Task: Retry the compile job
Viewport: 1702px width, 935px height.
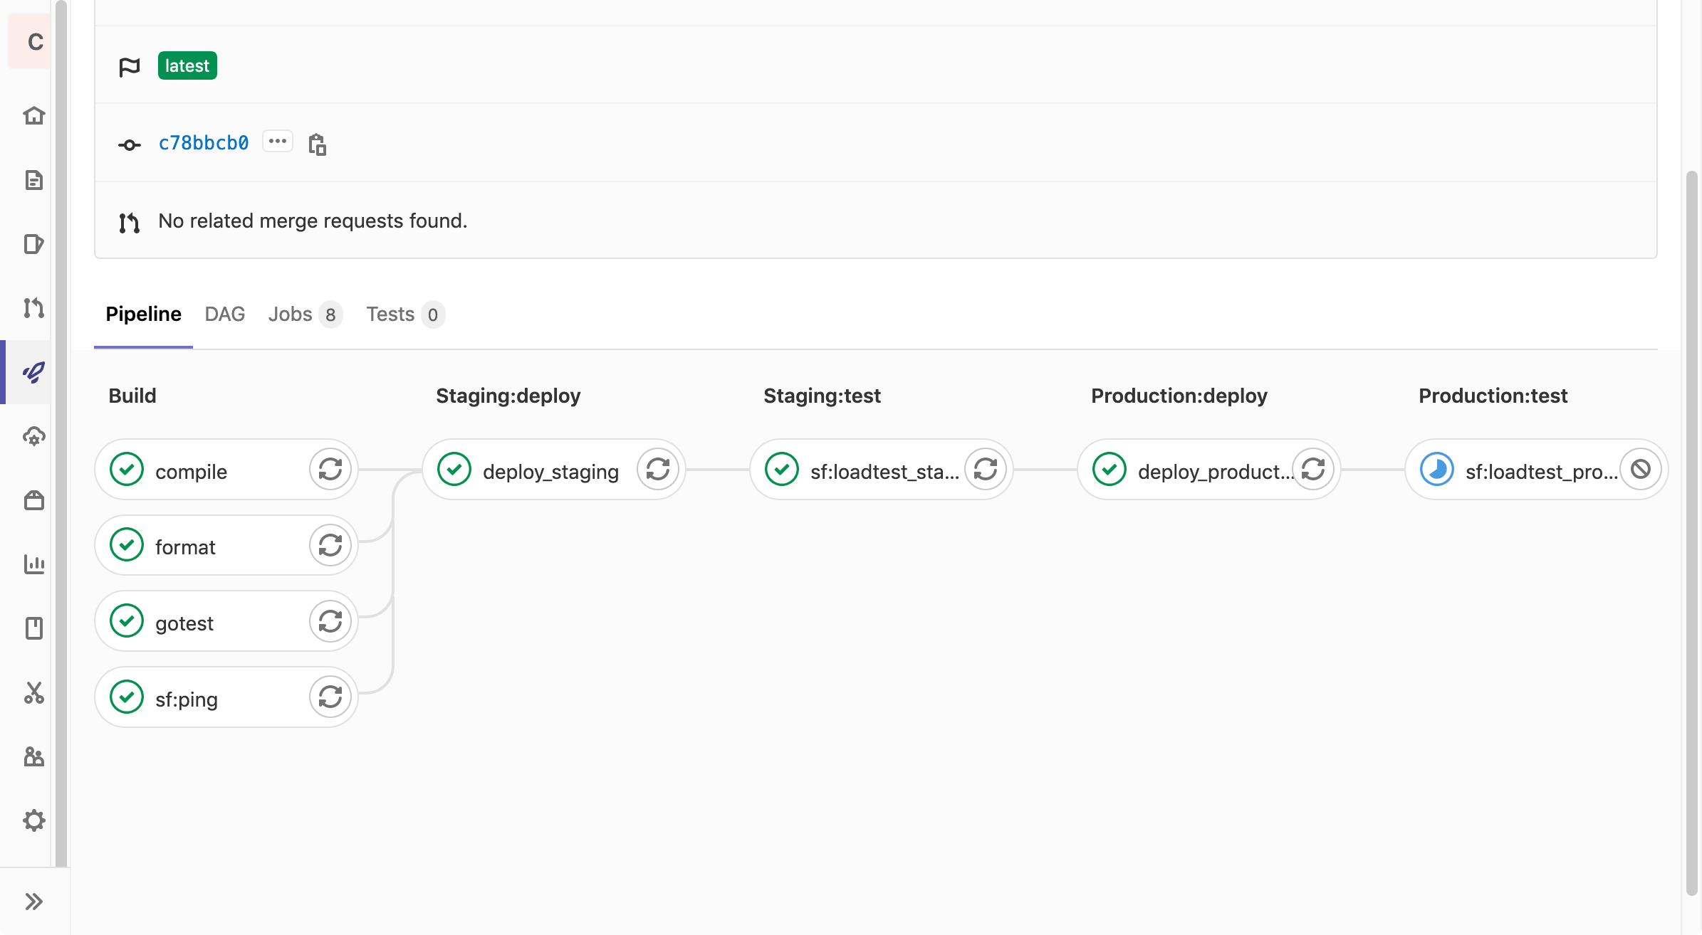Action: (330, 470)
